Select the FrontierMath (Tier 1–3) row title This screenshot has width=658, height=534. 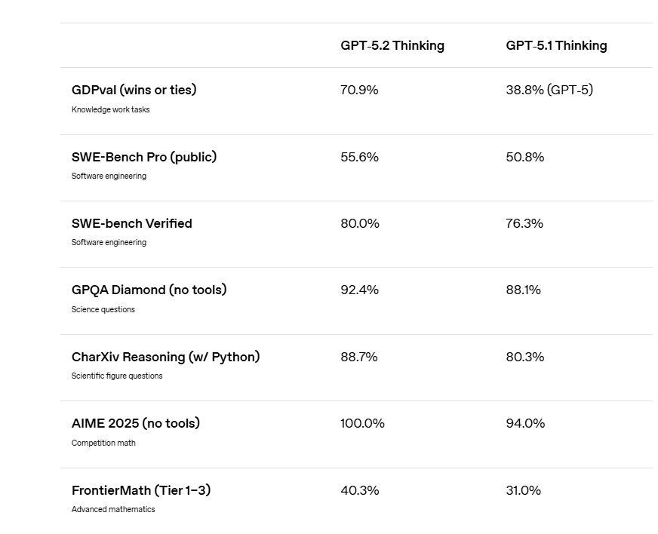(x=141, y=490)
